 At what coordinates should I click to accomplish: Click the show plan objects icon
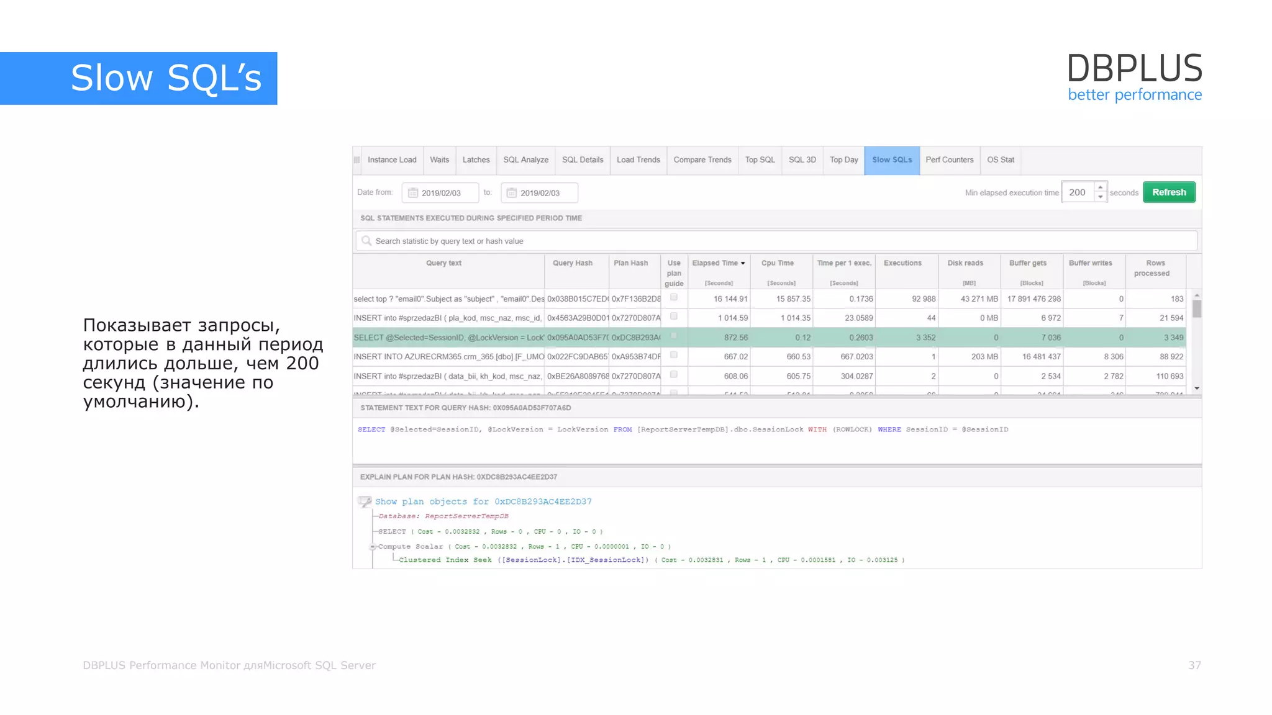click(x=365, y=501)
